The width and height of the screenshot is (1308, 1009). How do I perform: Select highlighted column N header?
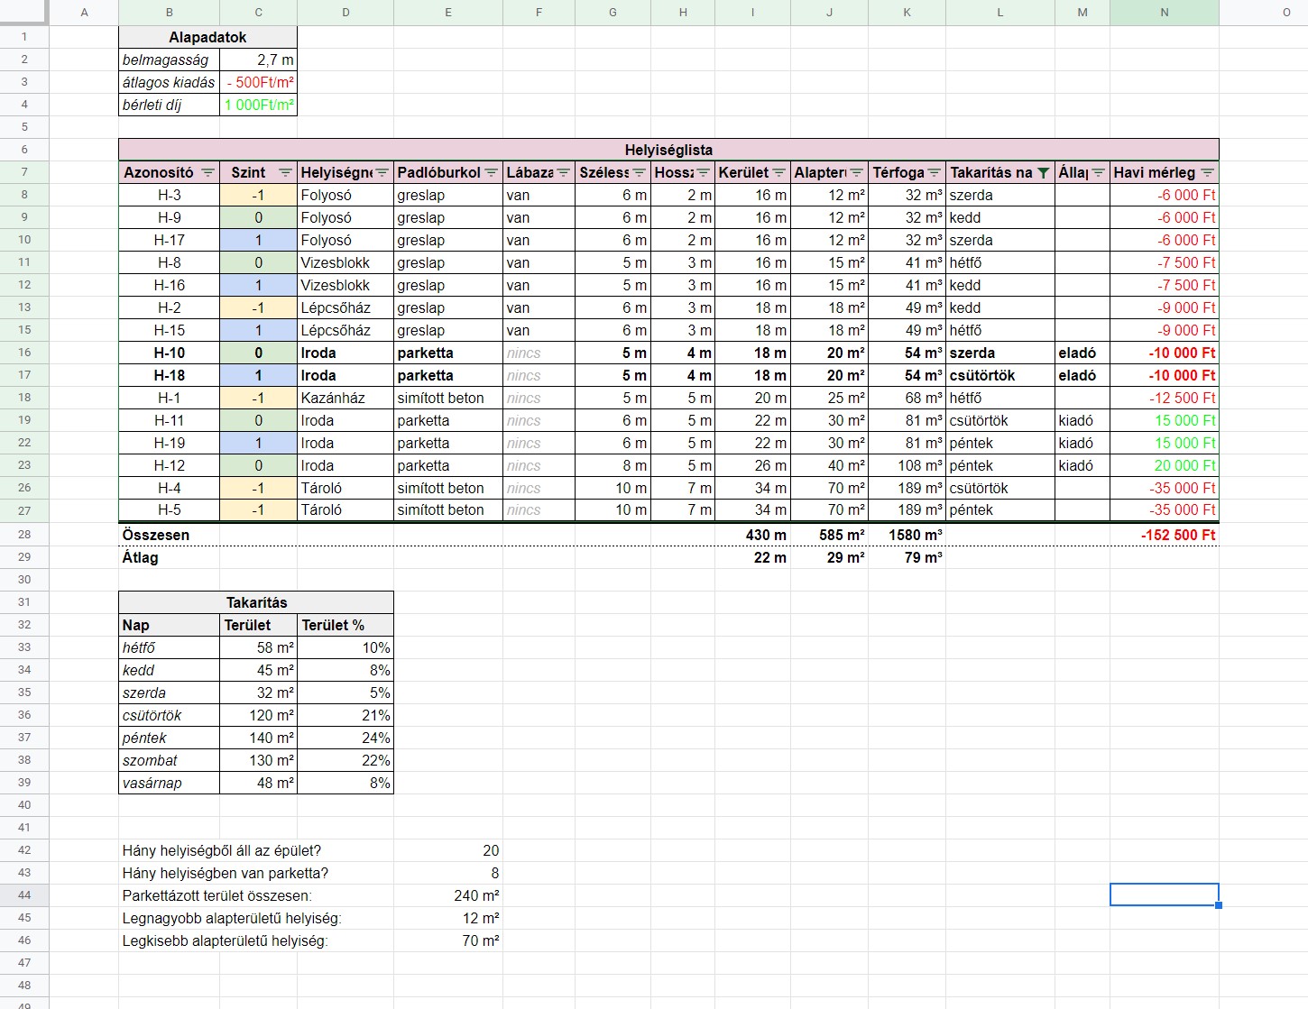coord(1165,13)
